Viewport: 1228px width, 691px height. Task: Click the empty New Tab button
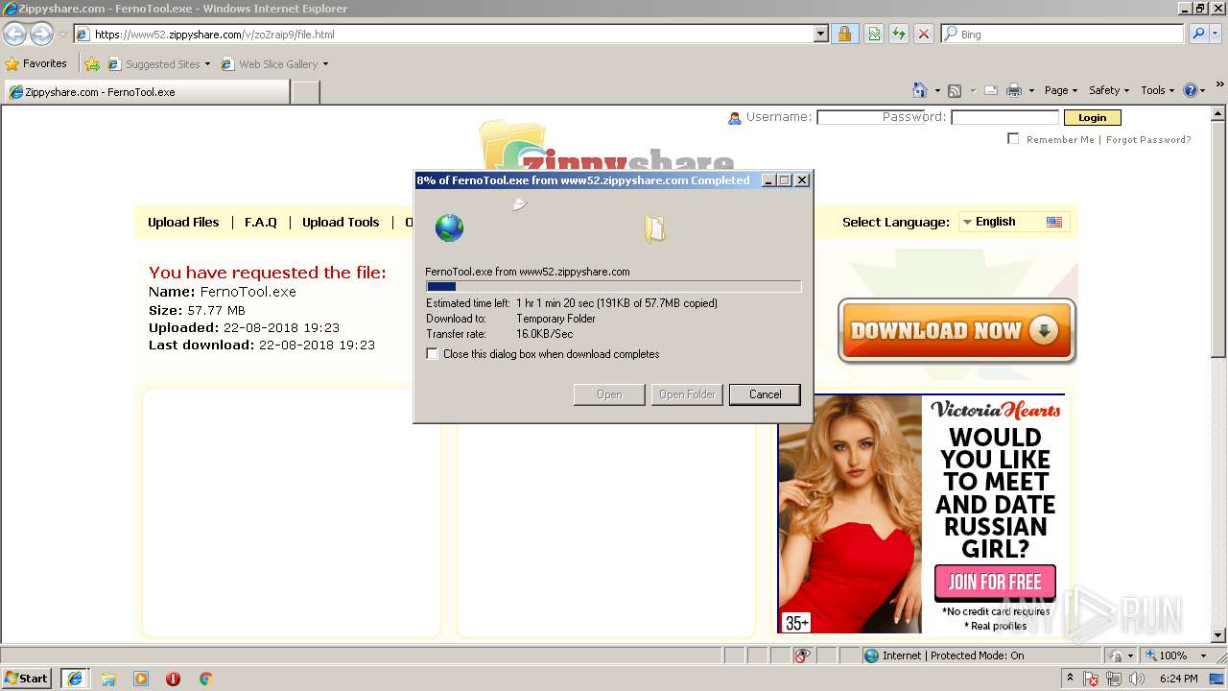[x=305, y=92]
